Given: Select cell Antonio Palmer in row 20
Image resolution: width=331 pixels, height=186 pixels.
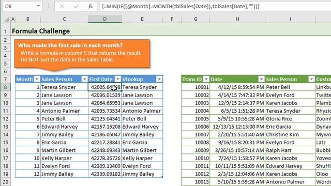Looking at the screenshot, I should tap(290, 182).
